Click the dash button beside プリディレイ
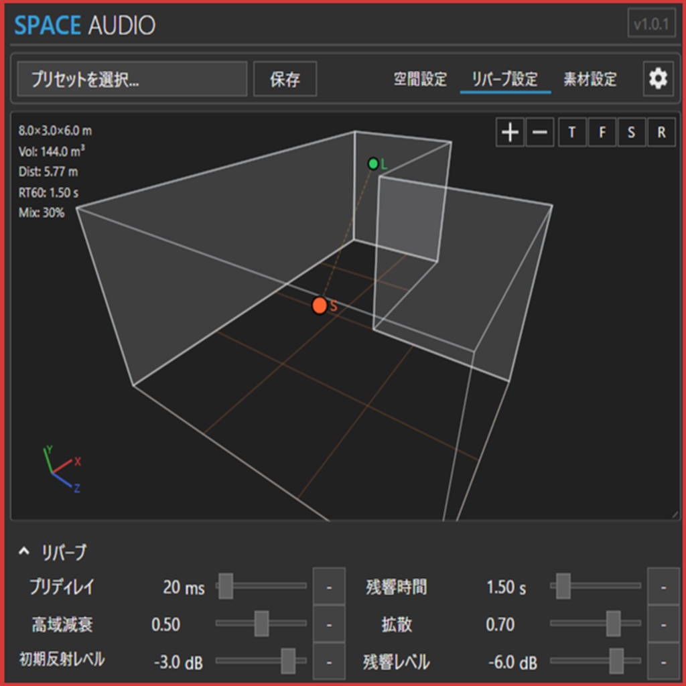 [x=329, y=587]
